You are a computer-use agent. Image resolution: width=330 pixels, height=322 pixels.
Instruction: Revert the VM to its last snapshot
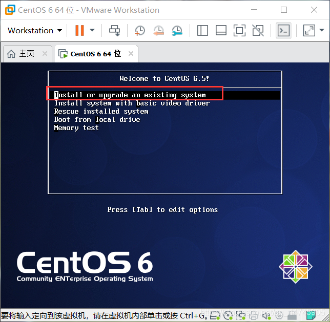[x=158, y=31]
